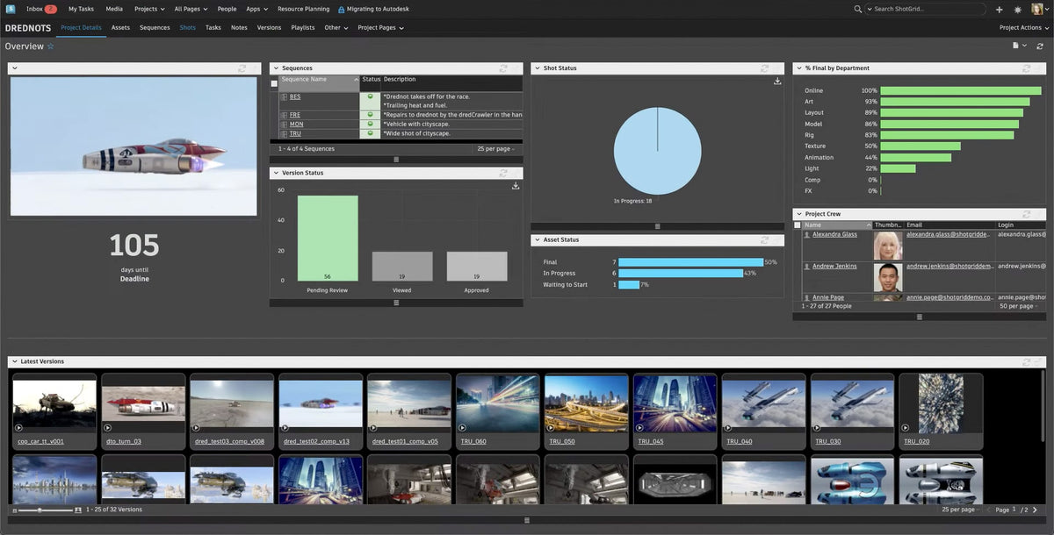Collapse the Latest Versions panel
1054x535 pixels.
pyautogui.click(x=13, y=361)
